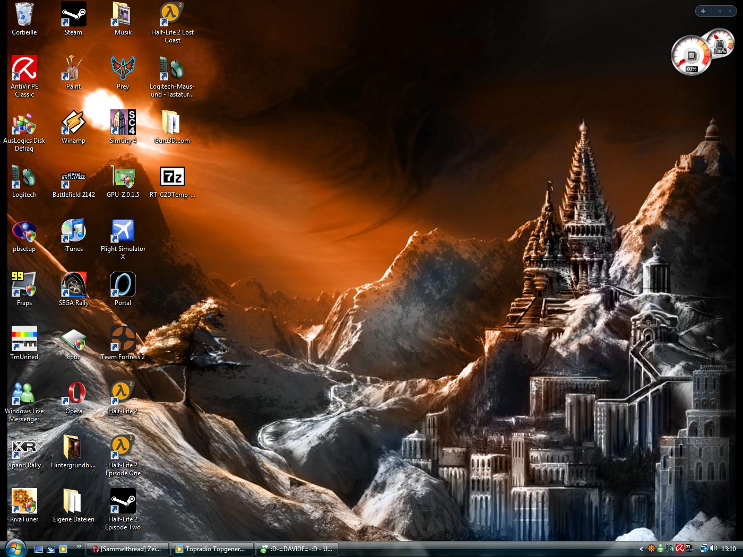Open AntiVir PE Classic desktop icon
Image resolution: width=743 pixels, height=557 pixels.
pyautogui.click(x=24, y=77)
